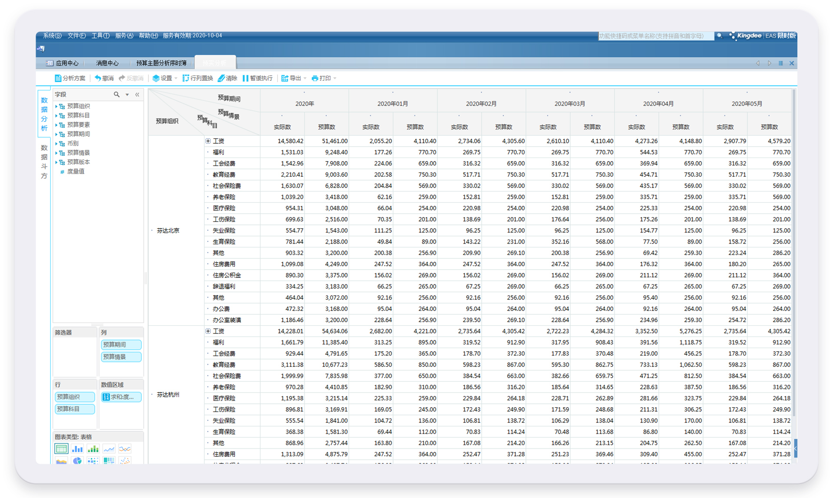
Task: Click the 芬达杭州 row group label
Action: pyautogui.click(x=168, y=395)
